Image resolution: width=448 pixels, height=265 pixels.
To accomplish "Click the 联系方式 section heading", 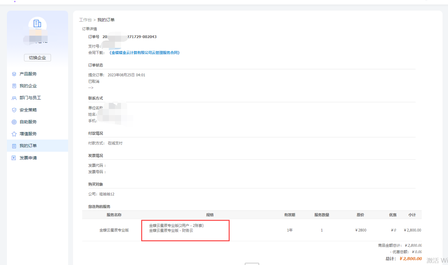I will pos(95,98).
